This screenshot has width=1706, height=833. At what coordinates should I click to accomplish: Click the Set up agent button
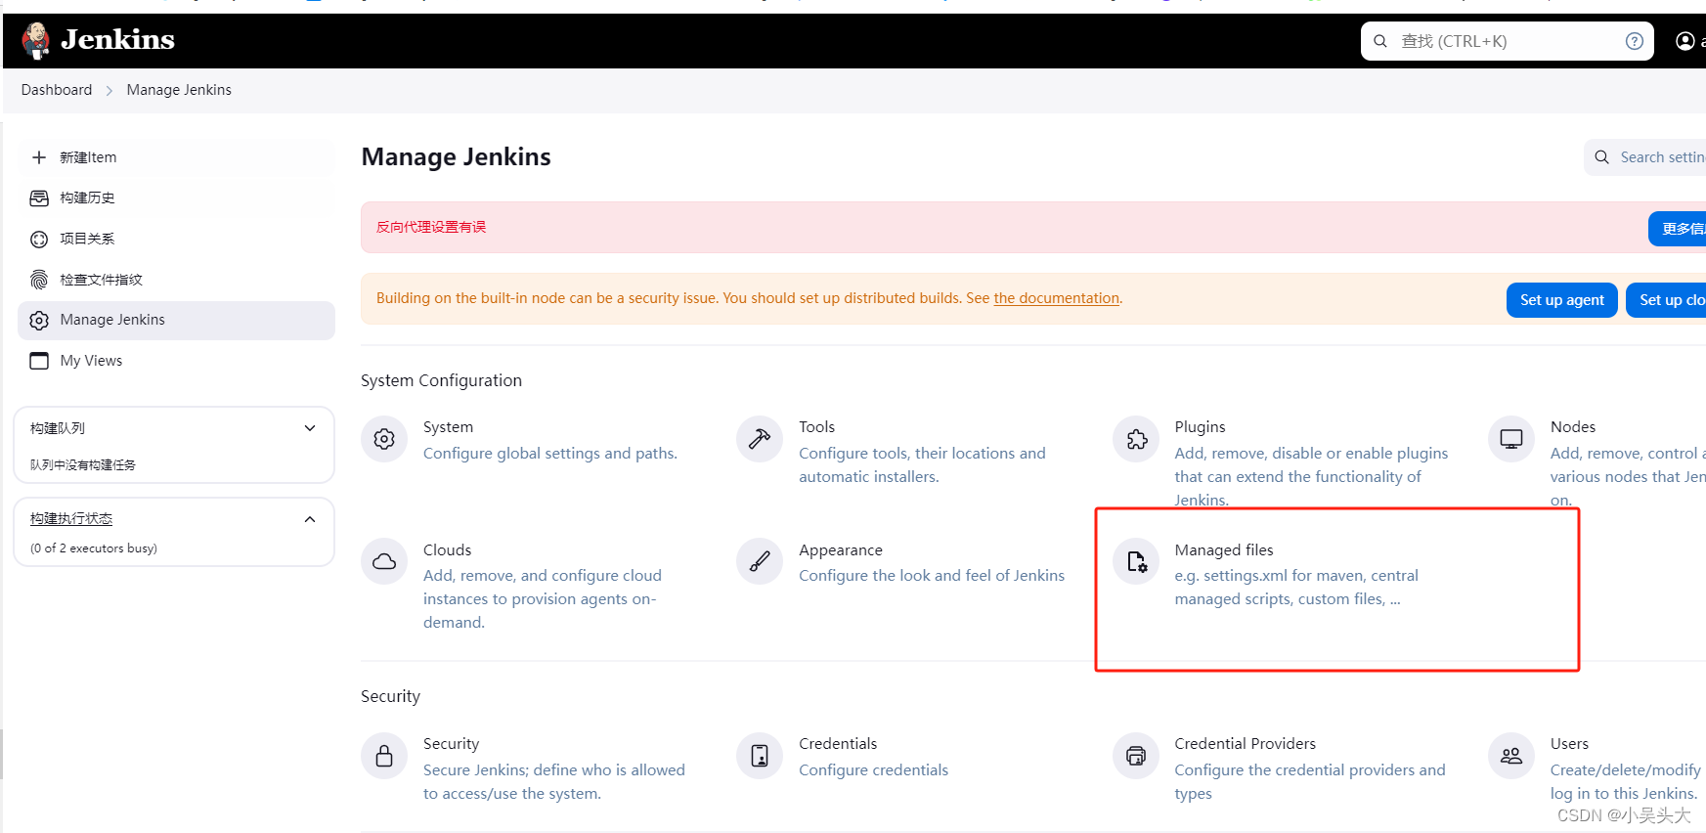[x=1562, y=300]
